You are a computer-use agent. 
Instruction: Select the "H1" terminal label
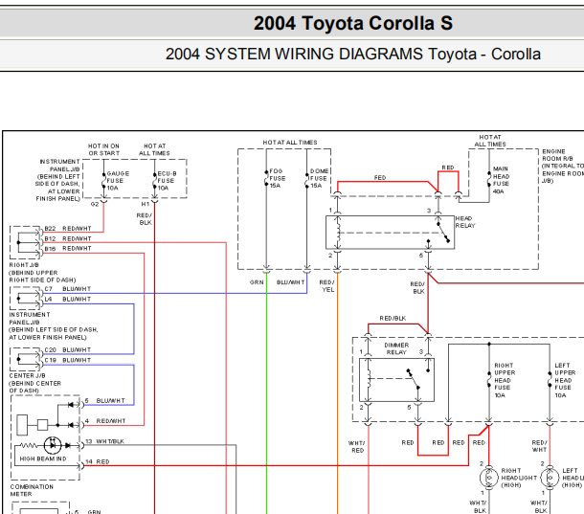pyautogui.click(x=146, y=204)
